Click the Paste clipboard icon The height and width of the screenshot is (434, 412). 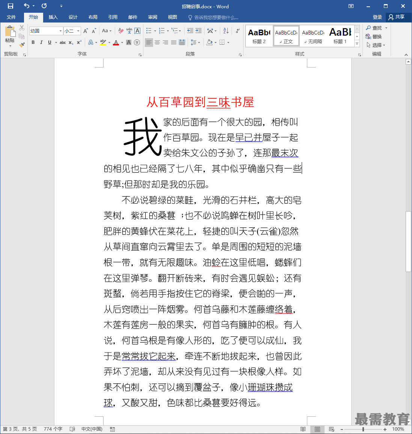pos(10,32)
